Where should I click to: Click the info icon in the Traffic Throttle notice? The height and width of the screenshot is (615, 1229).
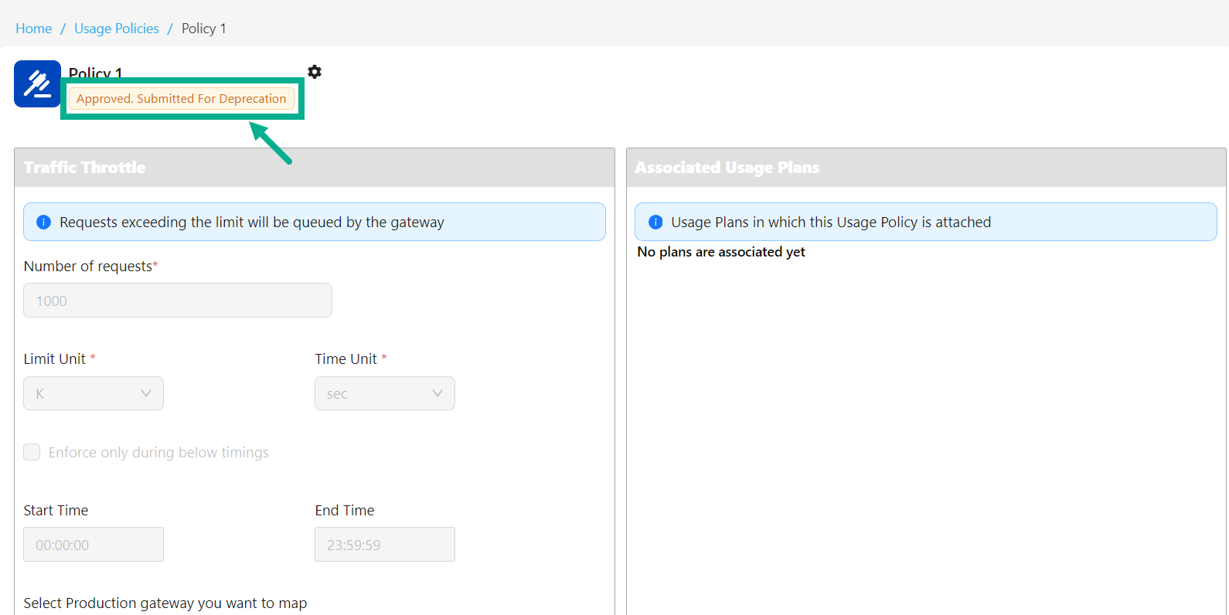click(x=44, y=223)
